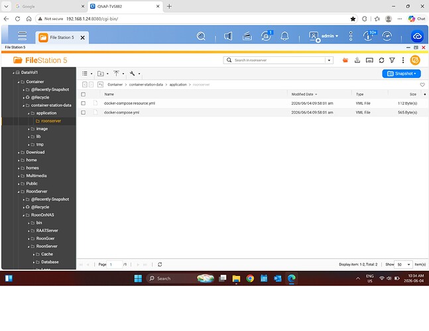The image size is (429, 331).
Task: Check the docker-compose.resource.yml row checkbox
Action: pos(83,103)
